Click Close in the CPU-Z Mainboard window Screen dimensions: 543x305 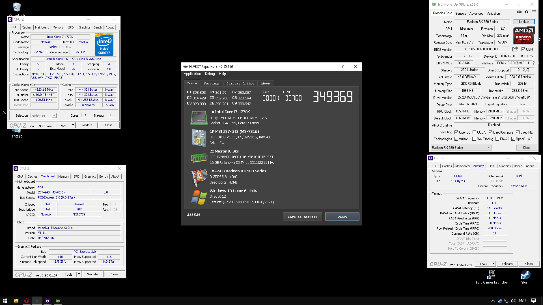point(114,274)
